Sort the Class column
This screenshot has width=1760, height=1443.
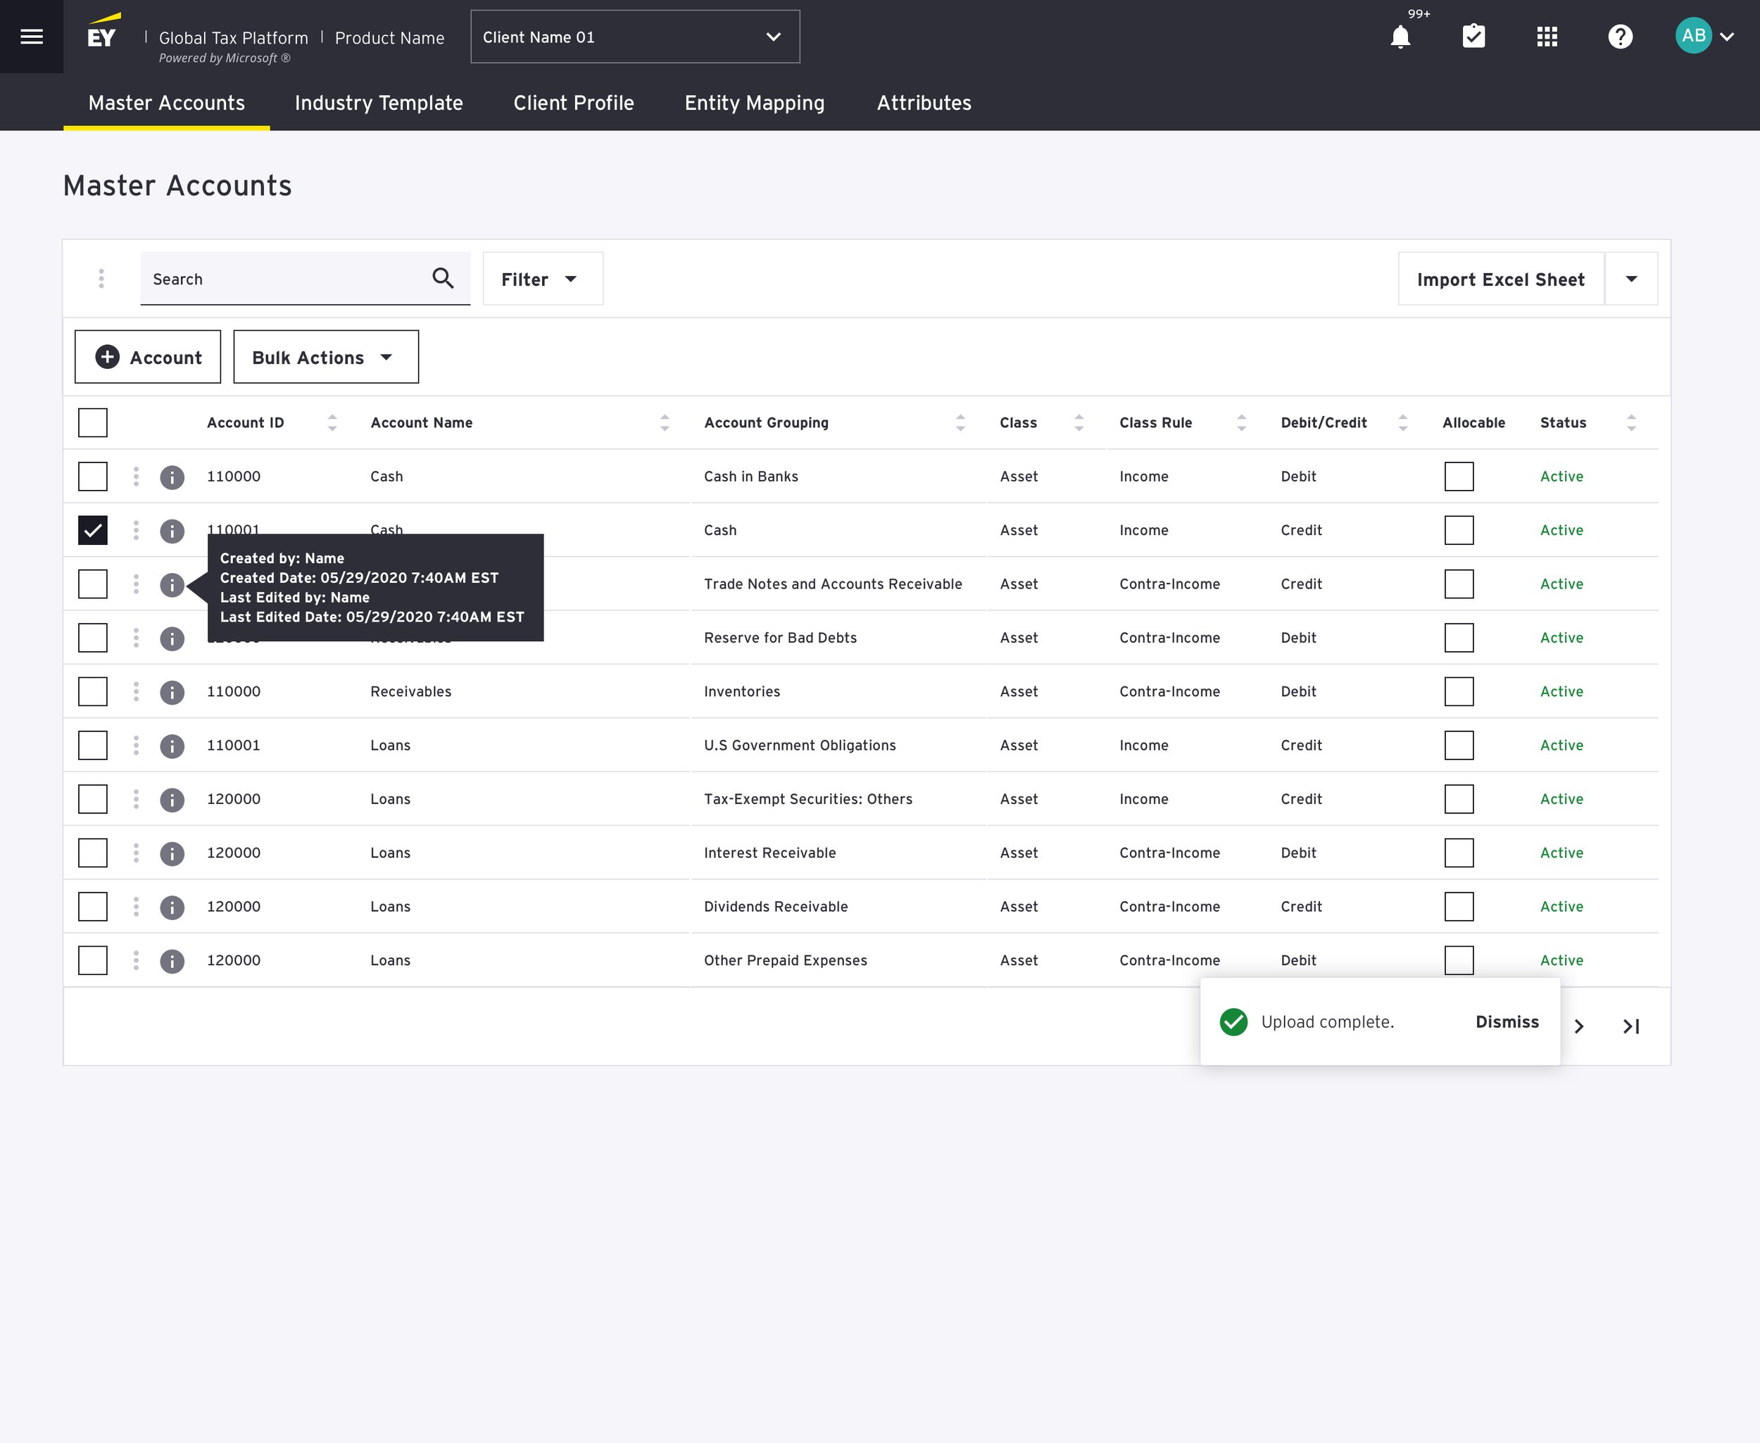click(1079, 423)
